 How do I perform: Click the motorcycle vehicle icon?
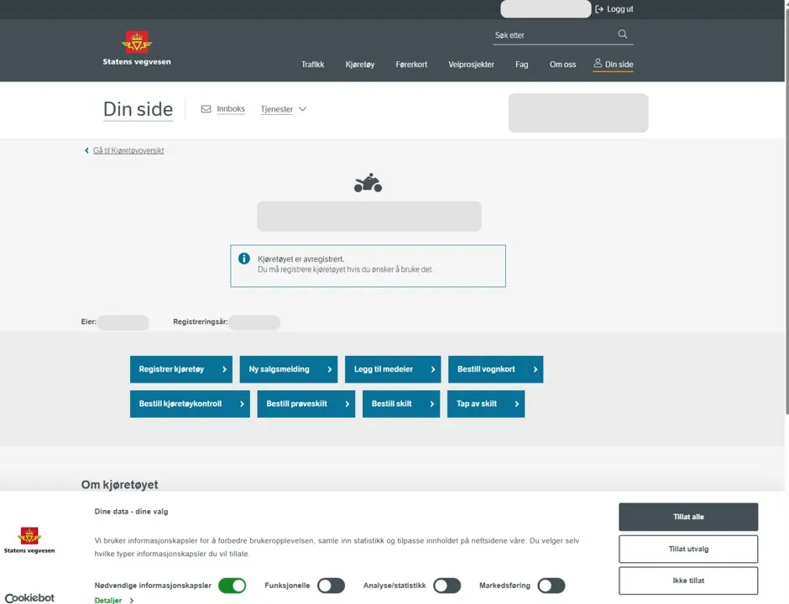point(368,184)
